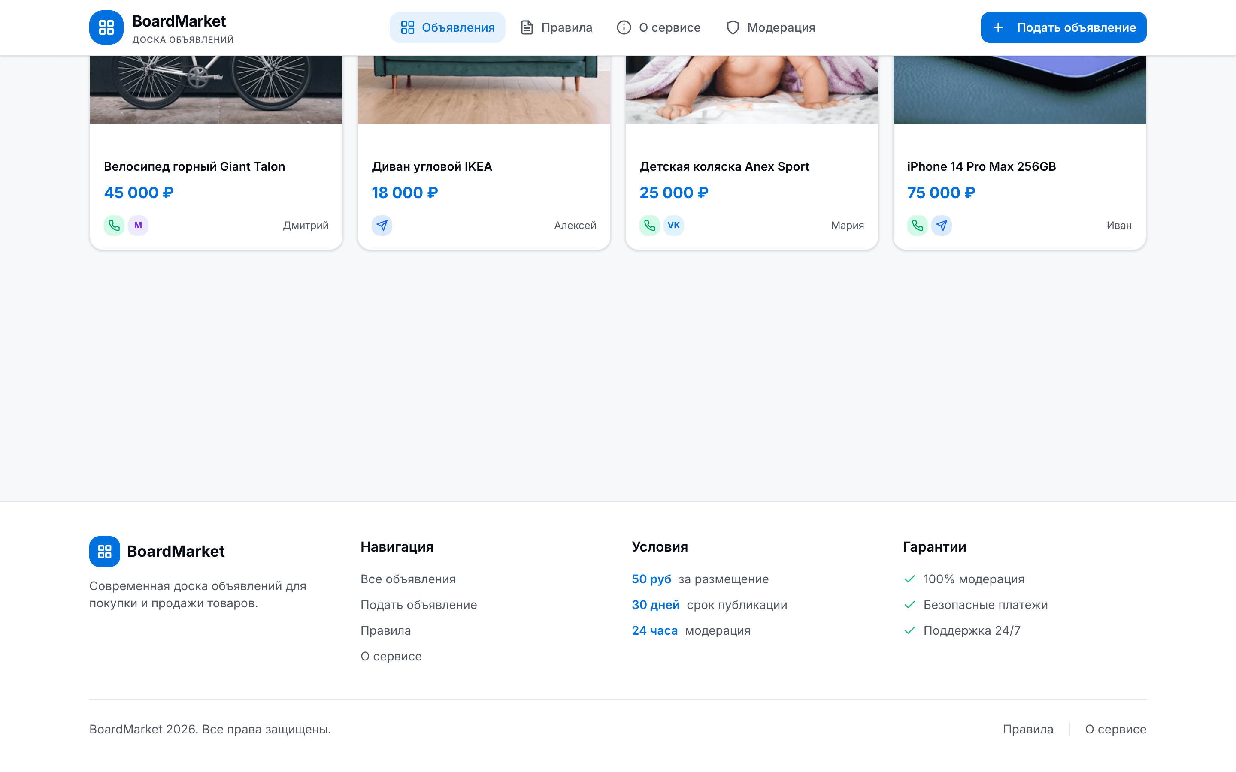Click seller name Иван
The width and height of the screenshot is (1236, 772).
click(1119, 225)
